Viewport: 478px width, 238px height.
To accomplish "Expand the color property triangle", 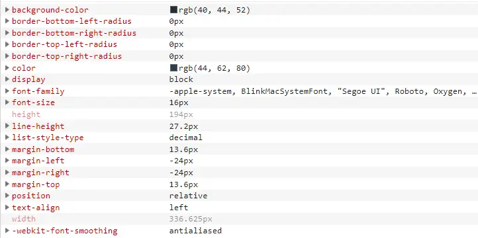I will pos(7,68).
